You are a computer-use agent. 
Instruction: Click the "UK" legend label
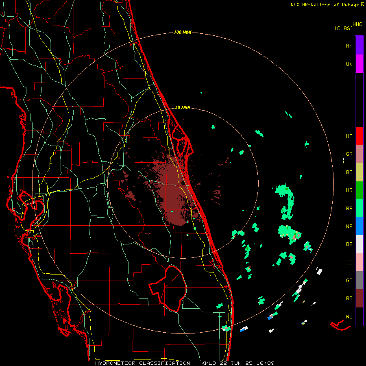349,64
